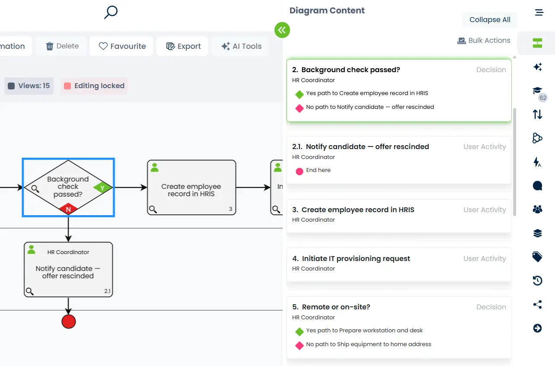The height and width of the screenshot is (366, 555).
Task: Click the layers stack sidebar icon
Action: click(537, 233)
